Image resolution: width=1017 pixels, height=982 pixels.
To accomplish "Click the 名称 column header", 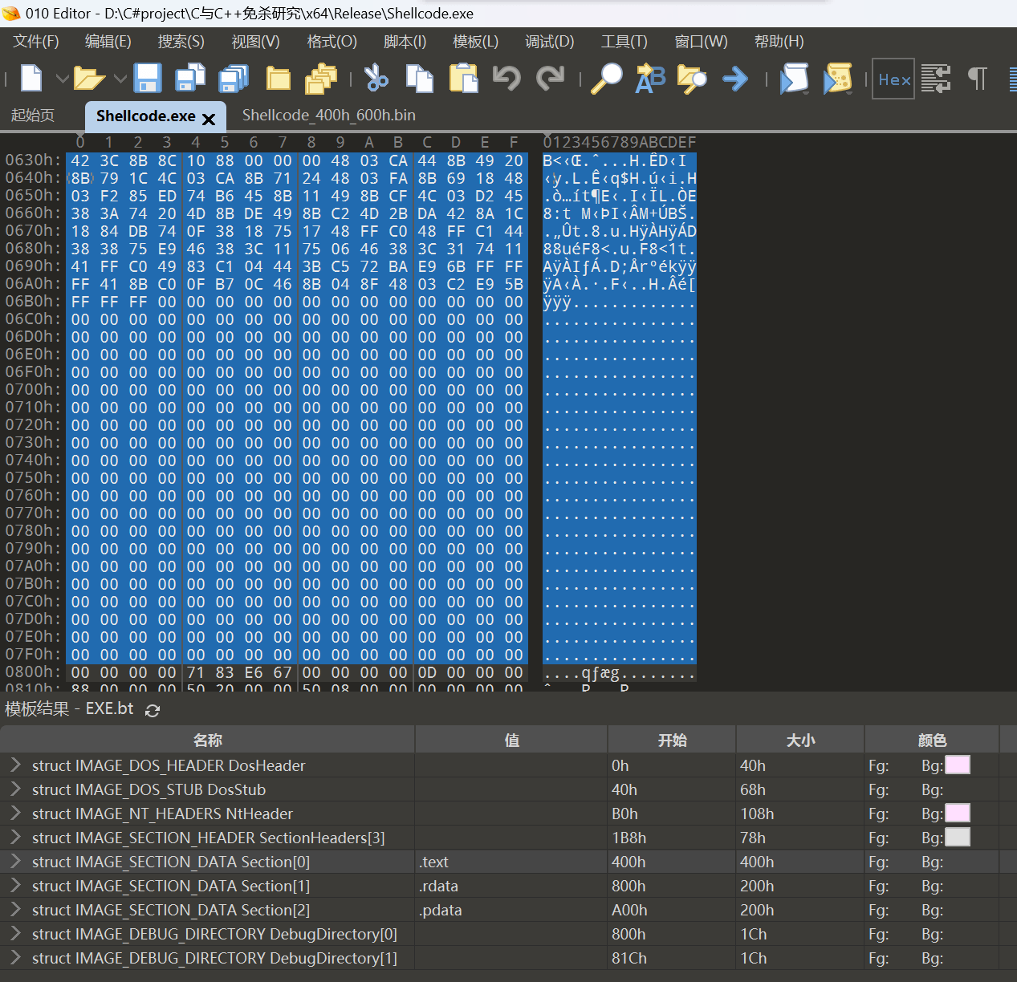I will [207, 740].
